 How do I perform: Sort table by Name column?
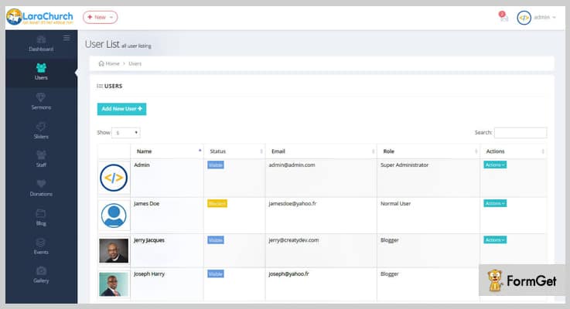(167, 151)
